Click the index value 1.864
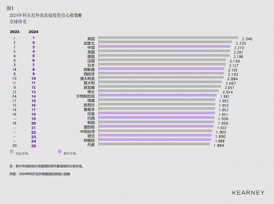Viewport: 274px width, 204px height. click(x=219, y=145)
